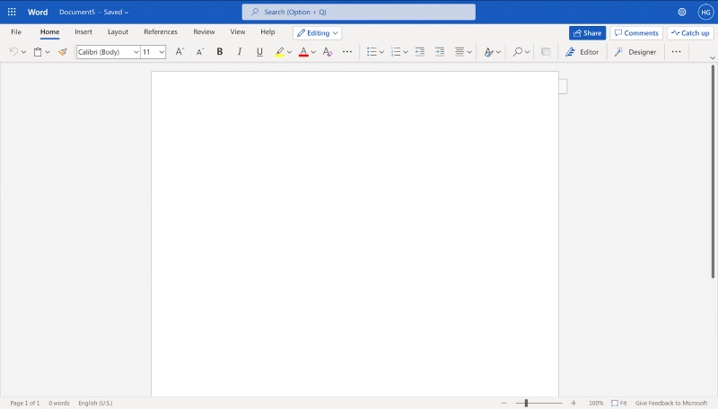The image size is (718, 409).
Task: Click the grayed reuse files icon
Action: [546, 52]
